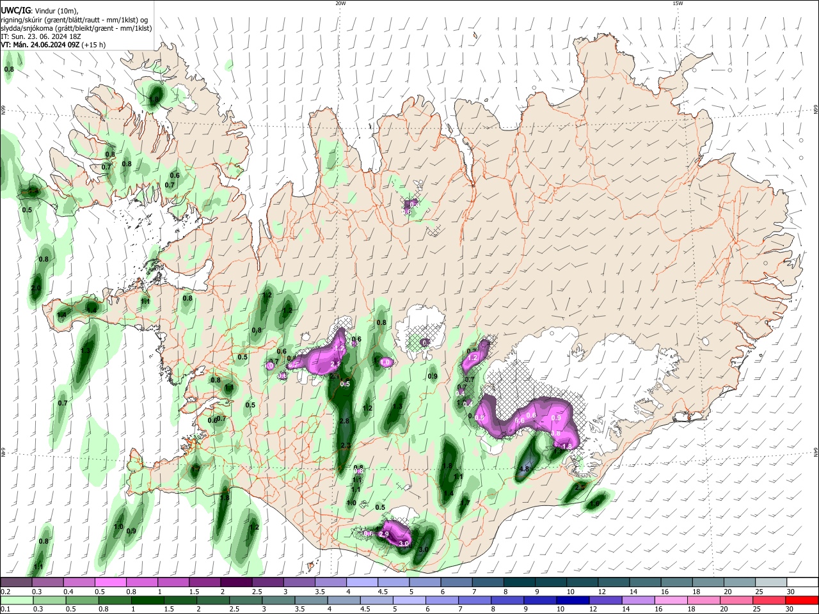819x614 pixels.
Task: Click the 2.8 rain value in the dark green band
Action: tap(344, 421)
